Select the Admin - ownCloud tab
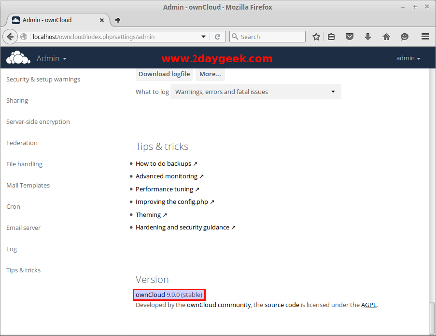Screen dimensions: 436x336 58,20
